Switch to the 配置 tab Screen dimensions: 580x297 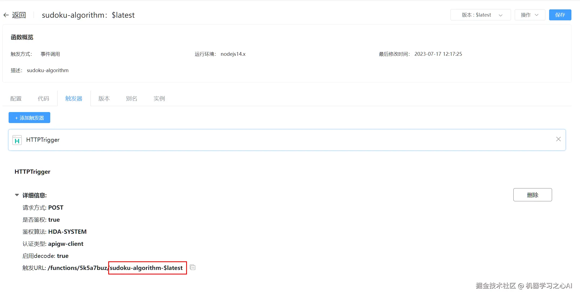16,99
